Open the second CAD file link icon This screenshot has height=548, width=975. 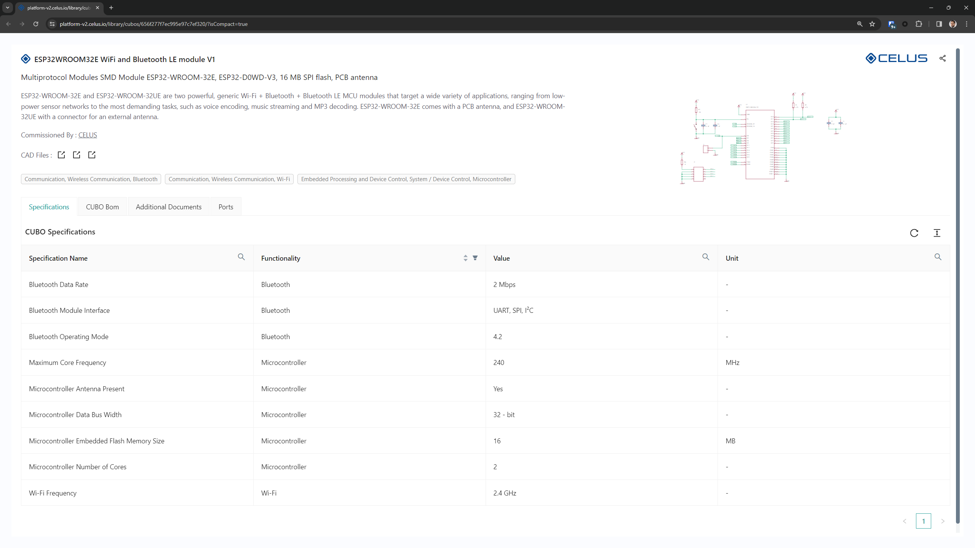pos(77,155)
